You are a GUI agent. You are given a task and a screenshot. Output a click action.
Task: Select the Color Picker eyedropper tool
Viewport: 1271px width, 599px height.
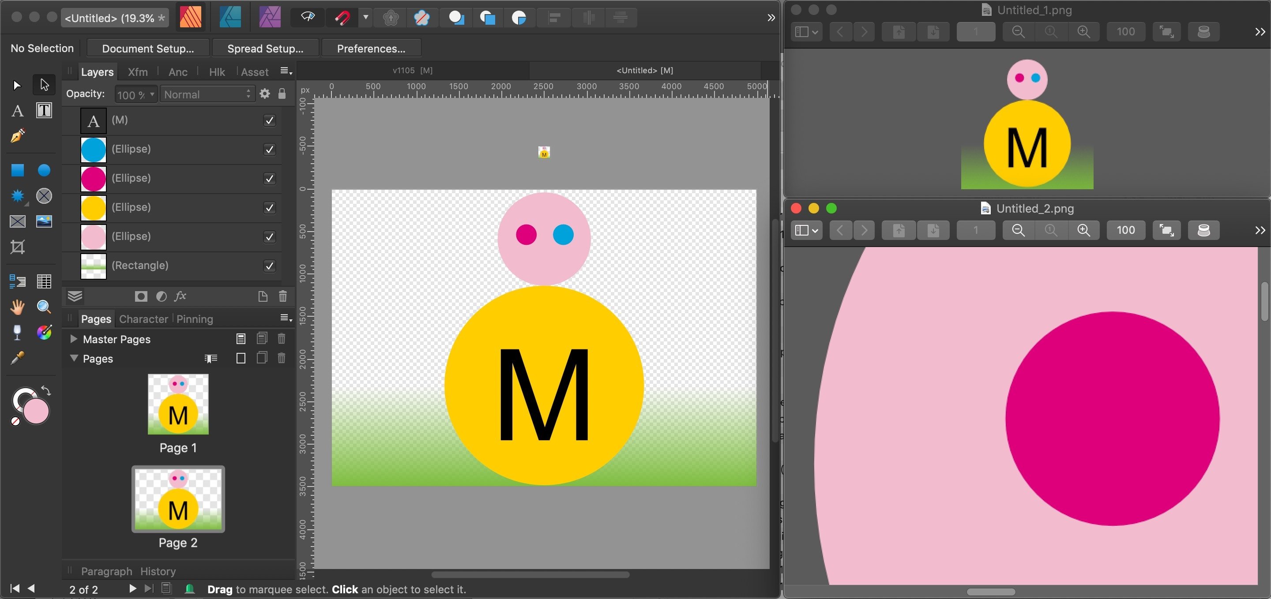tap(17, 359)
